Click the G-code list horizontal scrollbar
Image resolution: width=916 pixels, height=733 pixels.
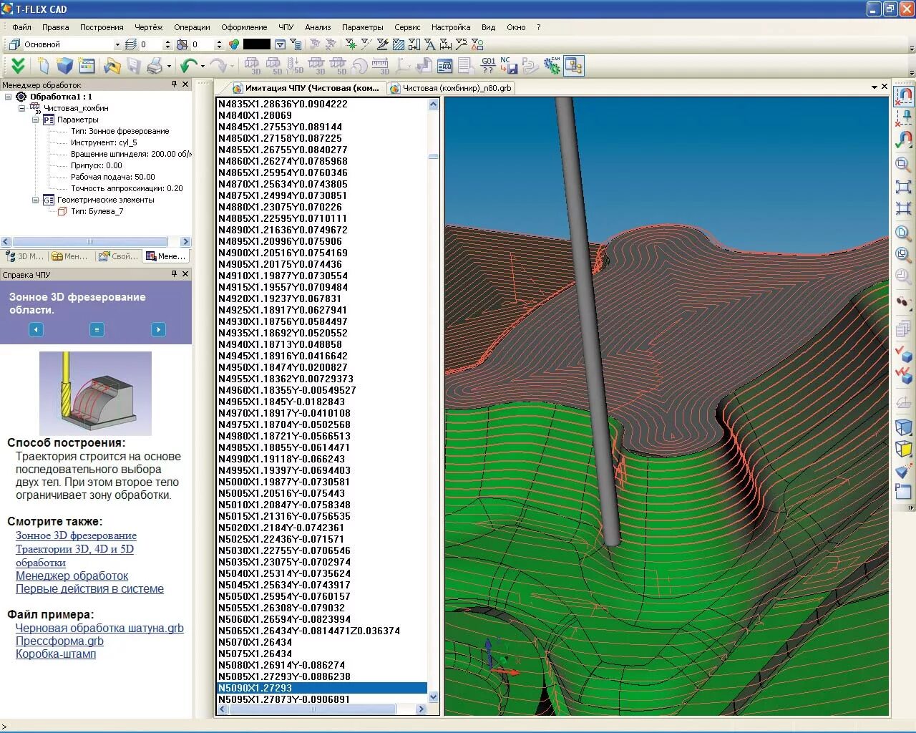pyautogui.click(x=321, y=709)
